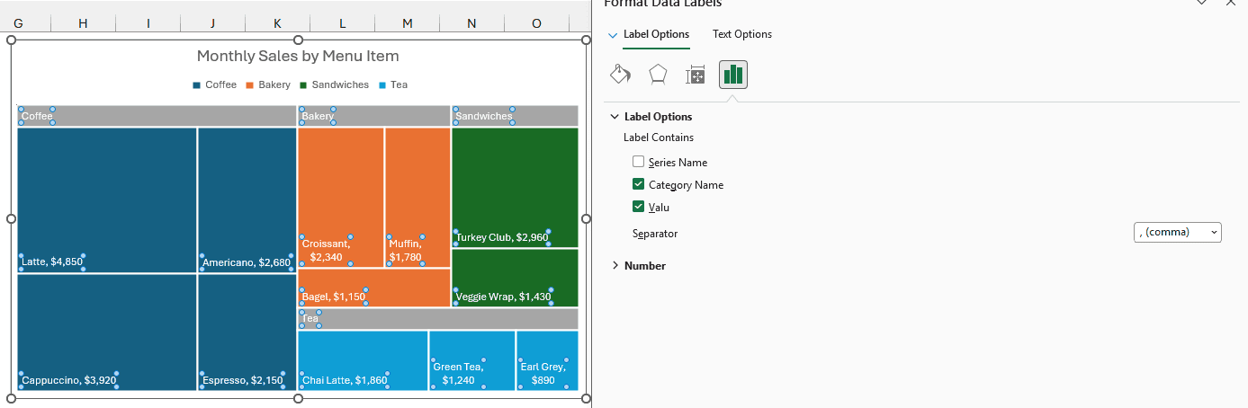Select column I header

[148, 23]
